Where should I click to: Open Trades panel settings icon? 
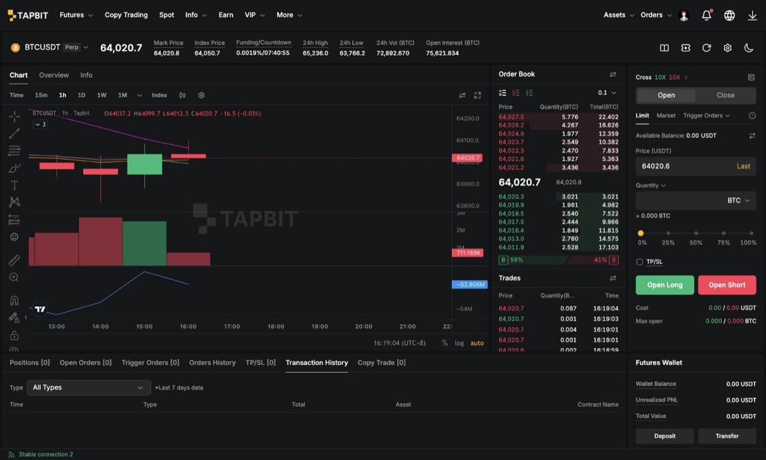point(613,278)
